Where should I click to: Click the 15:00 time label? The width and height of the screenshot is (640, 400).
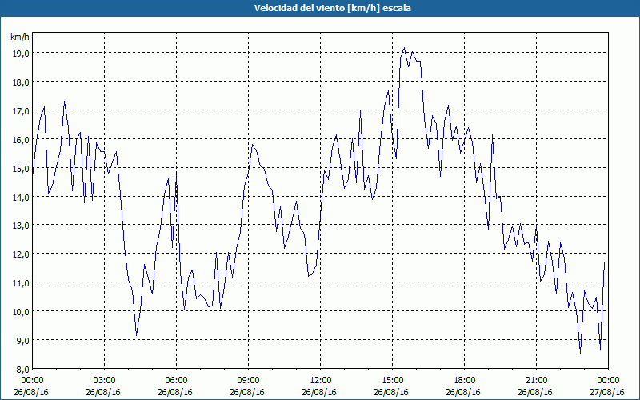pyautogui.click(x=392, y=380)
